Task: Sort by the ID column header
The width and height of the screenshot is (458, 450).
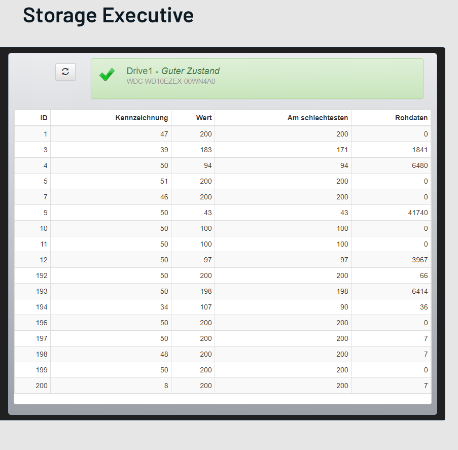Action: [44, 118]
